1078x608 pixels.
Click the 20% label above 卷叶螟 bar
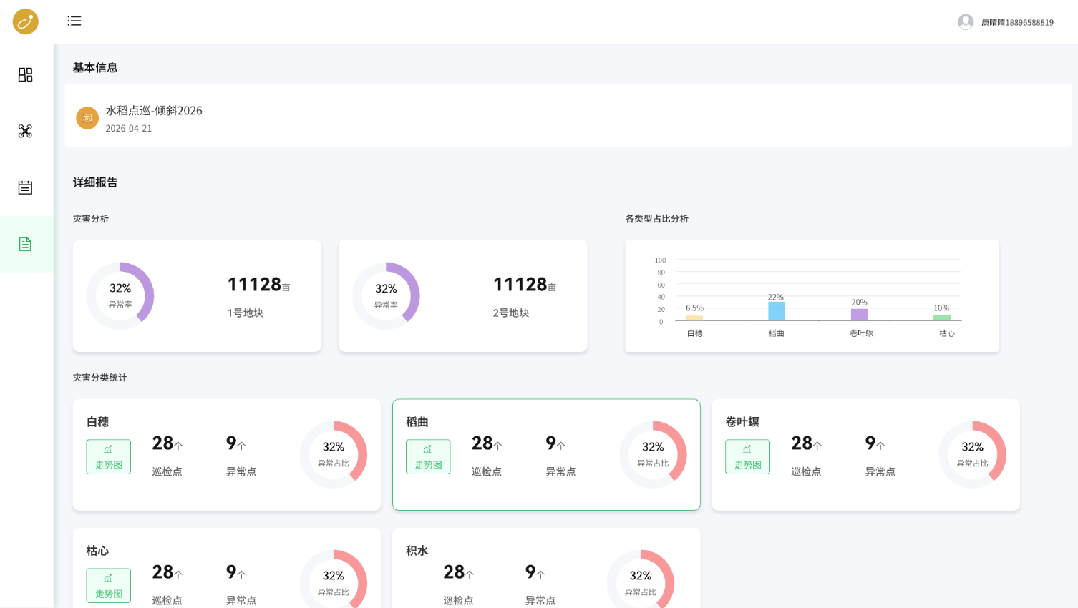point(859,303)
